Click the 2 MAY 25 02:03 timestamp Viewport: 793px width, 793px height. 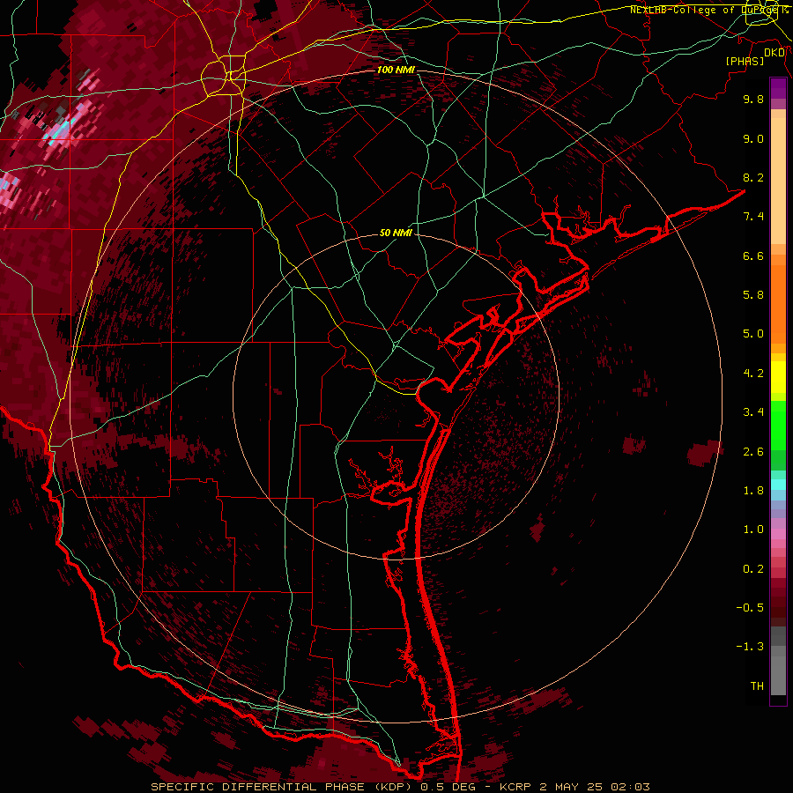click(594, 787)
